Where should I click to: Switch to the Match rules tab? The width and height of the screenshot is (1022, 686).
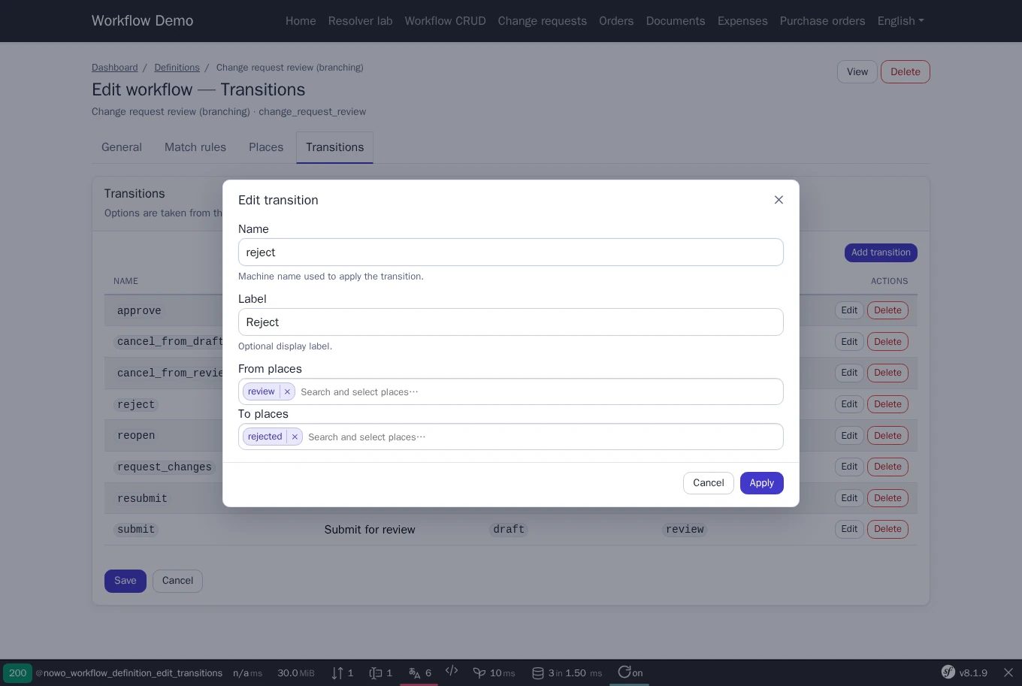[195, 147]
